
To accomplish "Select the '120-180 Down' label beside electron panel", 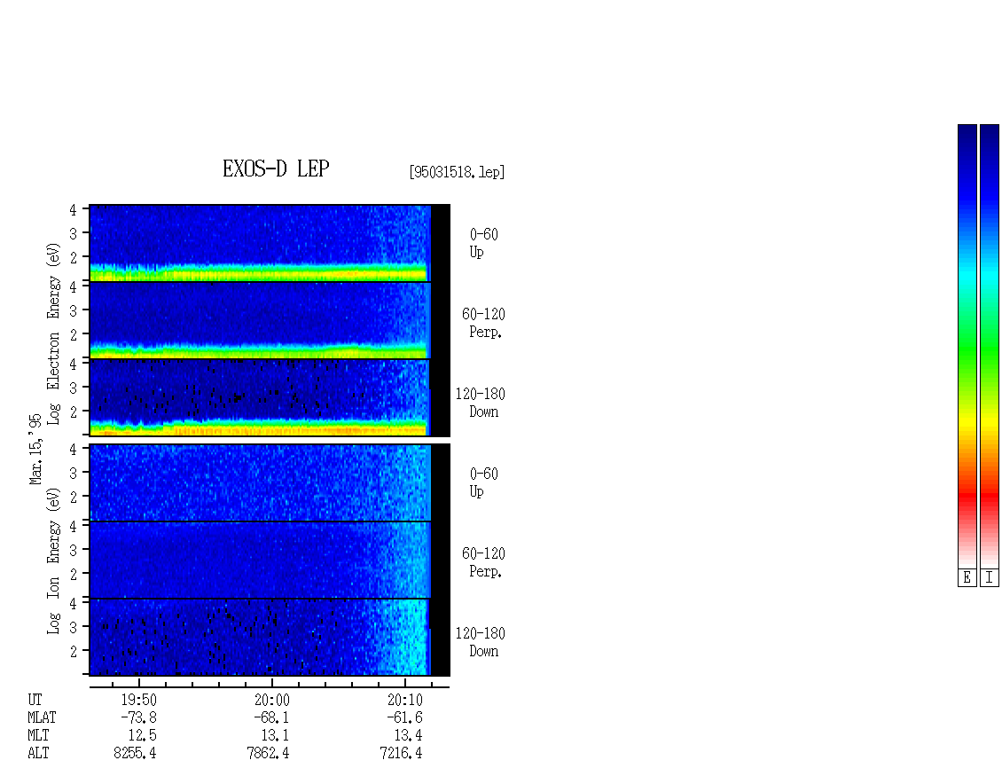I will pyautogui.click(x=481, y=403).
